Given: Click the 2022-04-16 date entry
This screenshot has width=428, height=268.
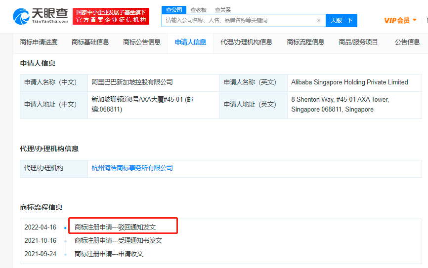Looking at the screenshot, I should (41, 227).
